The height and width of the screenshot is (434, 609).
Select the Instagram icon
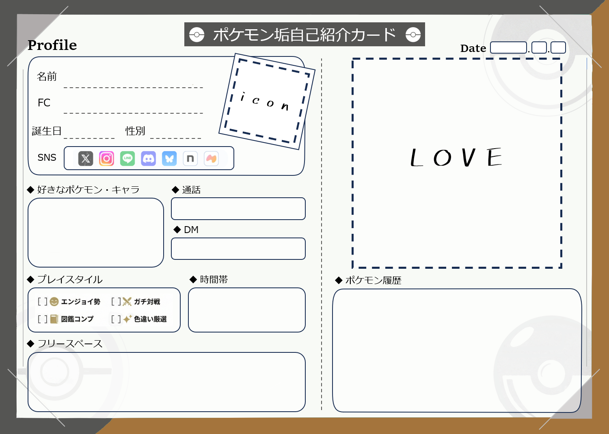[106, 158]
